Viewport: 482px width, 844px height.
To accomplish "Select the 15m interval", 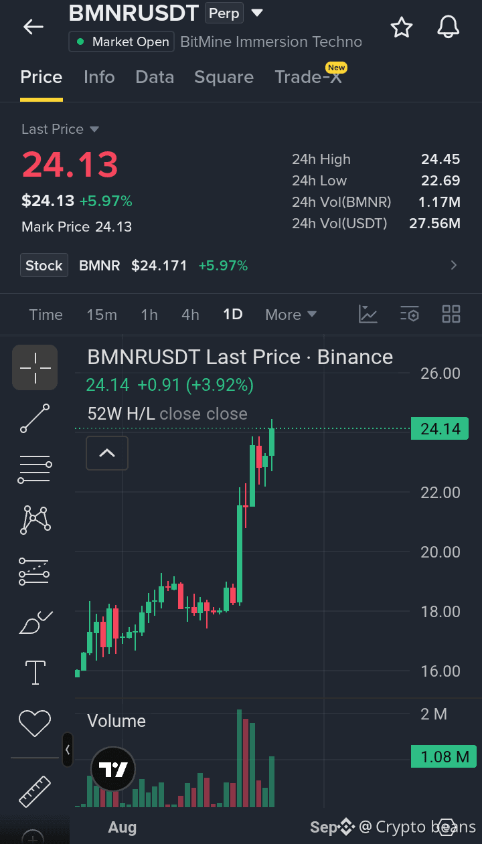I will coord(102,315).
